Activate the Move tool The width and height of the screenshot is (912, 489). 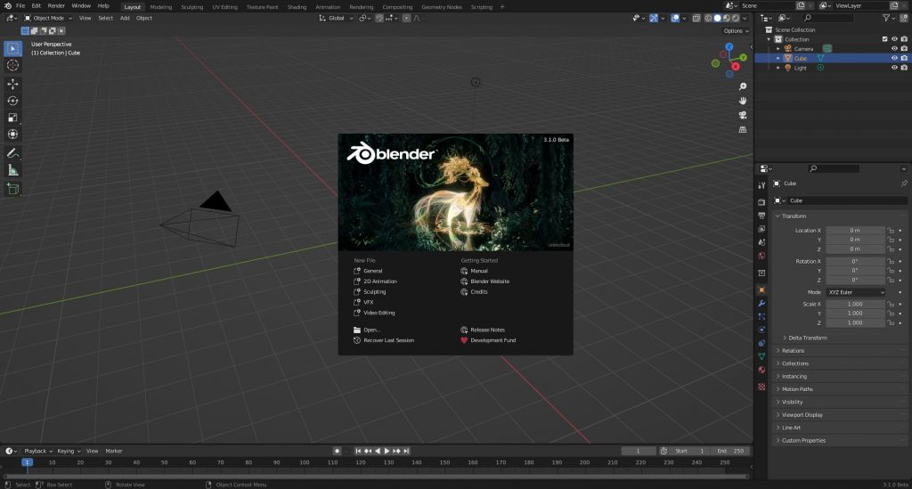[x=12, y=85]
